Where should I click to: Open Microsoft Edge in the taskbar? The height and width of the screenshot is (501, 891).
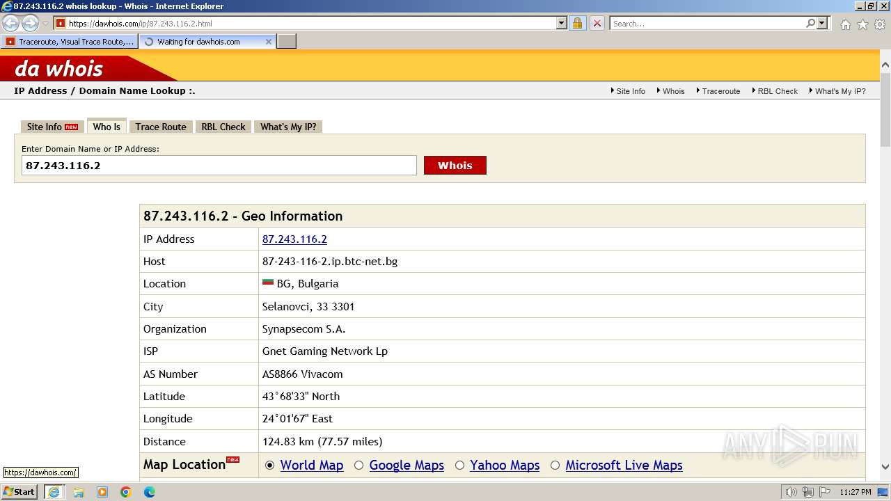click(150, 492)
